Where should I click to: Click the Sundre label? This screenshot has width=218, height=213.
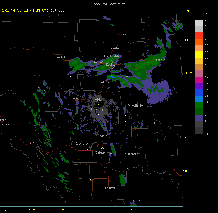74,99
